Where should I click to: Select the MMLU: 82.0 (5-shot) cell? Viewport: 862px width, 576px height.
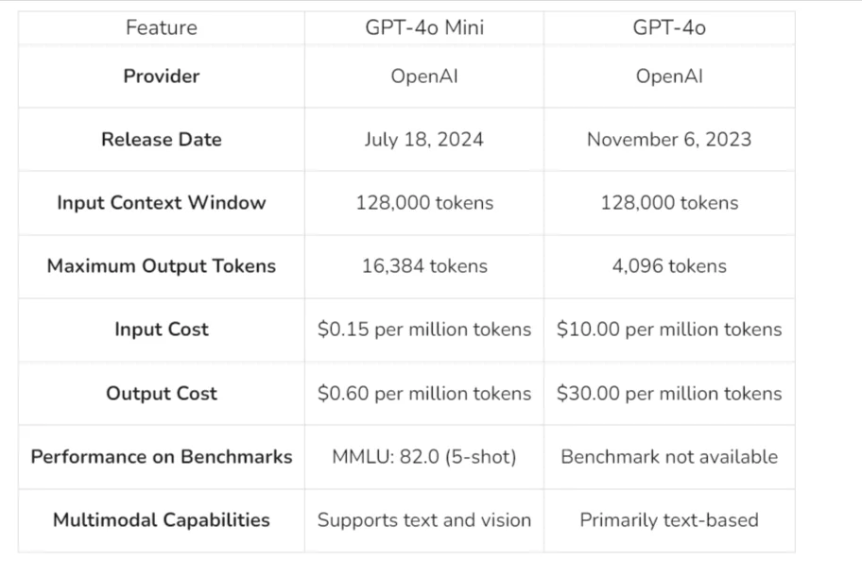(x=424, y=457)
